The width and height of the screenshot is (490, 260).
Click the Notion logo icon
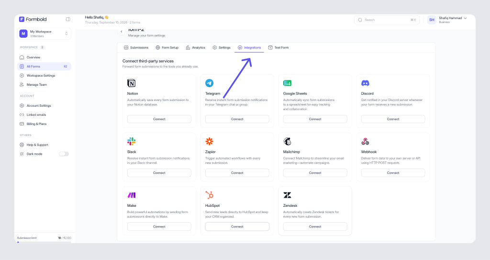[131, 83]
